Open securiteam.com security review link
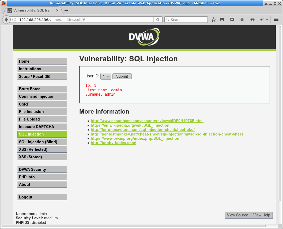This screenshot has height=229, width=283. click(x=147, y=121)
